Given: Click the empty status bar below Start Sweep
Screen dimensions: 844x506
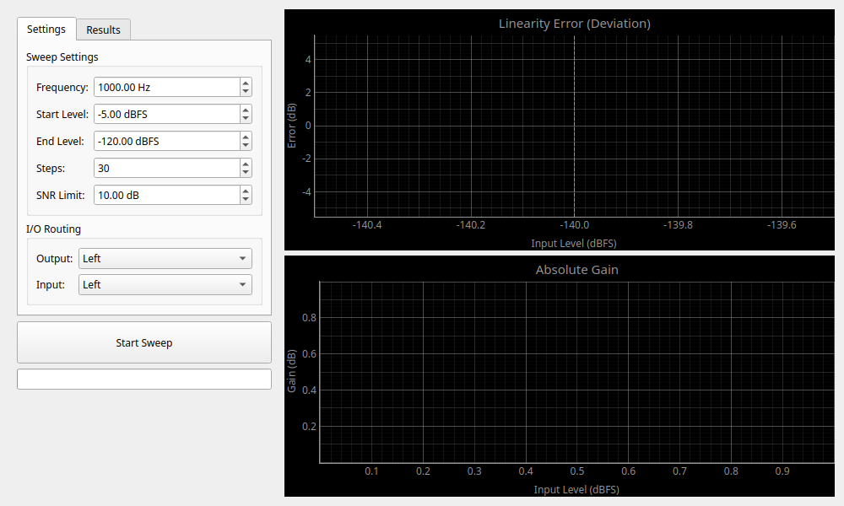Looking at the screenshot, I should point(143,379).
